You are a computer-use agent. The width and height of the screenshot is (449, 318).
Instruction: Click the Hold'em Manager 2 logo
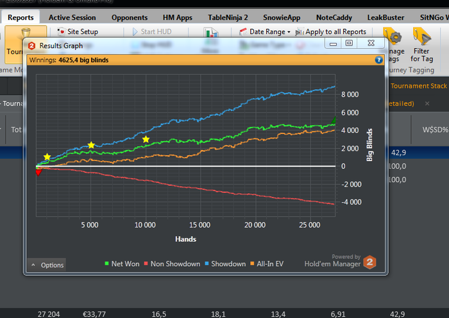coord(369,262)
